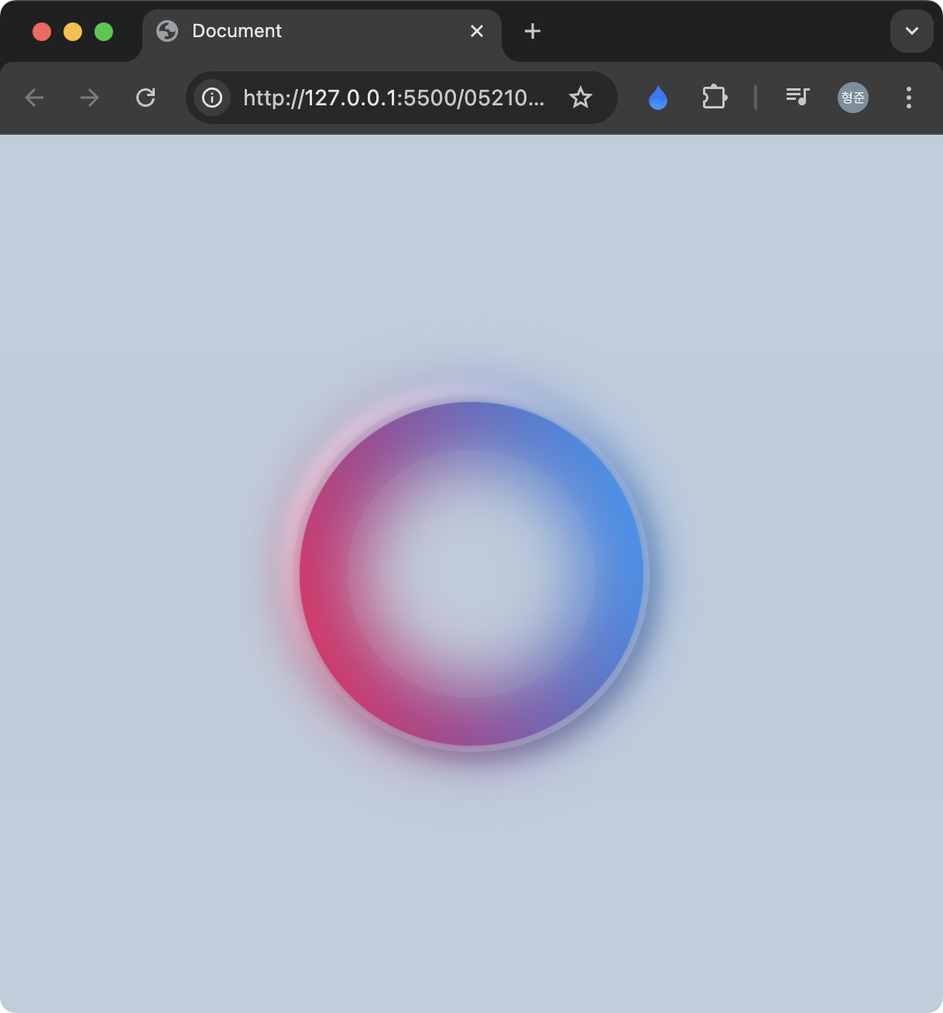The image size is (943, 1013).
Task: Open the 형준 profile avatar
Action: coord(853,98)
